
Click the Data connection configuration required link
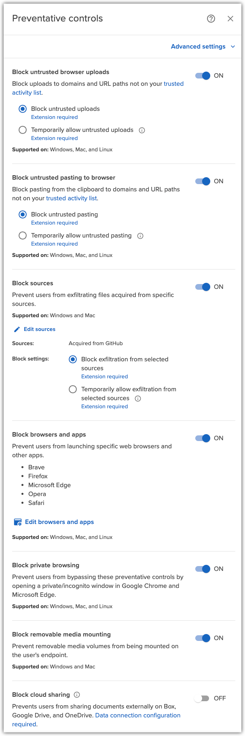(x=137, y=715)
